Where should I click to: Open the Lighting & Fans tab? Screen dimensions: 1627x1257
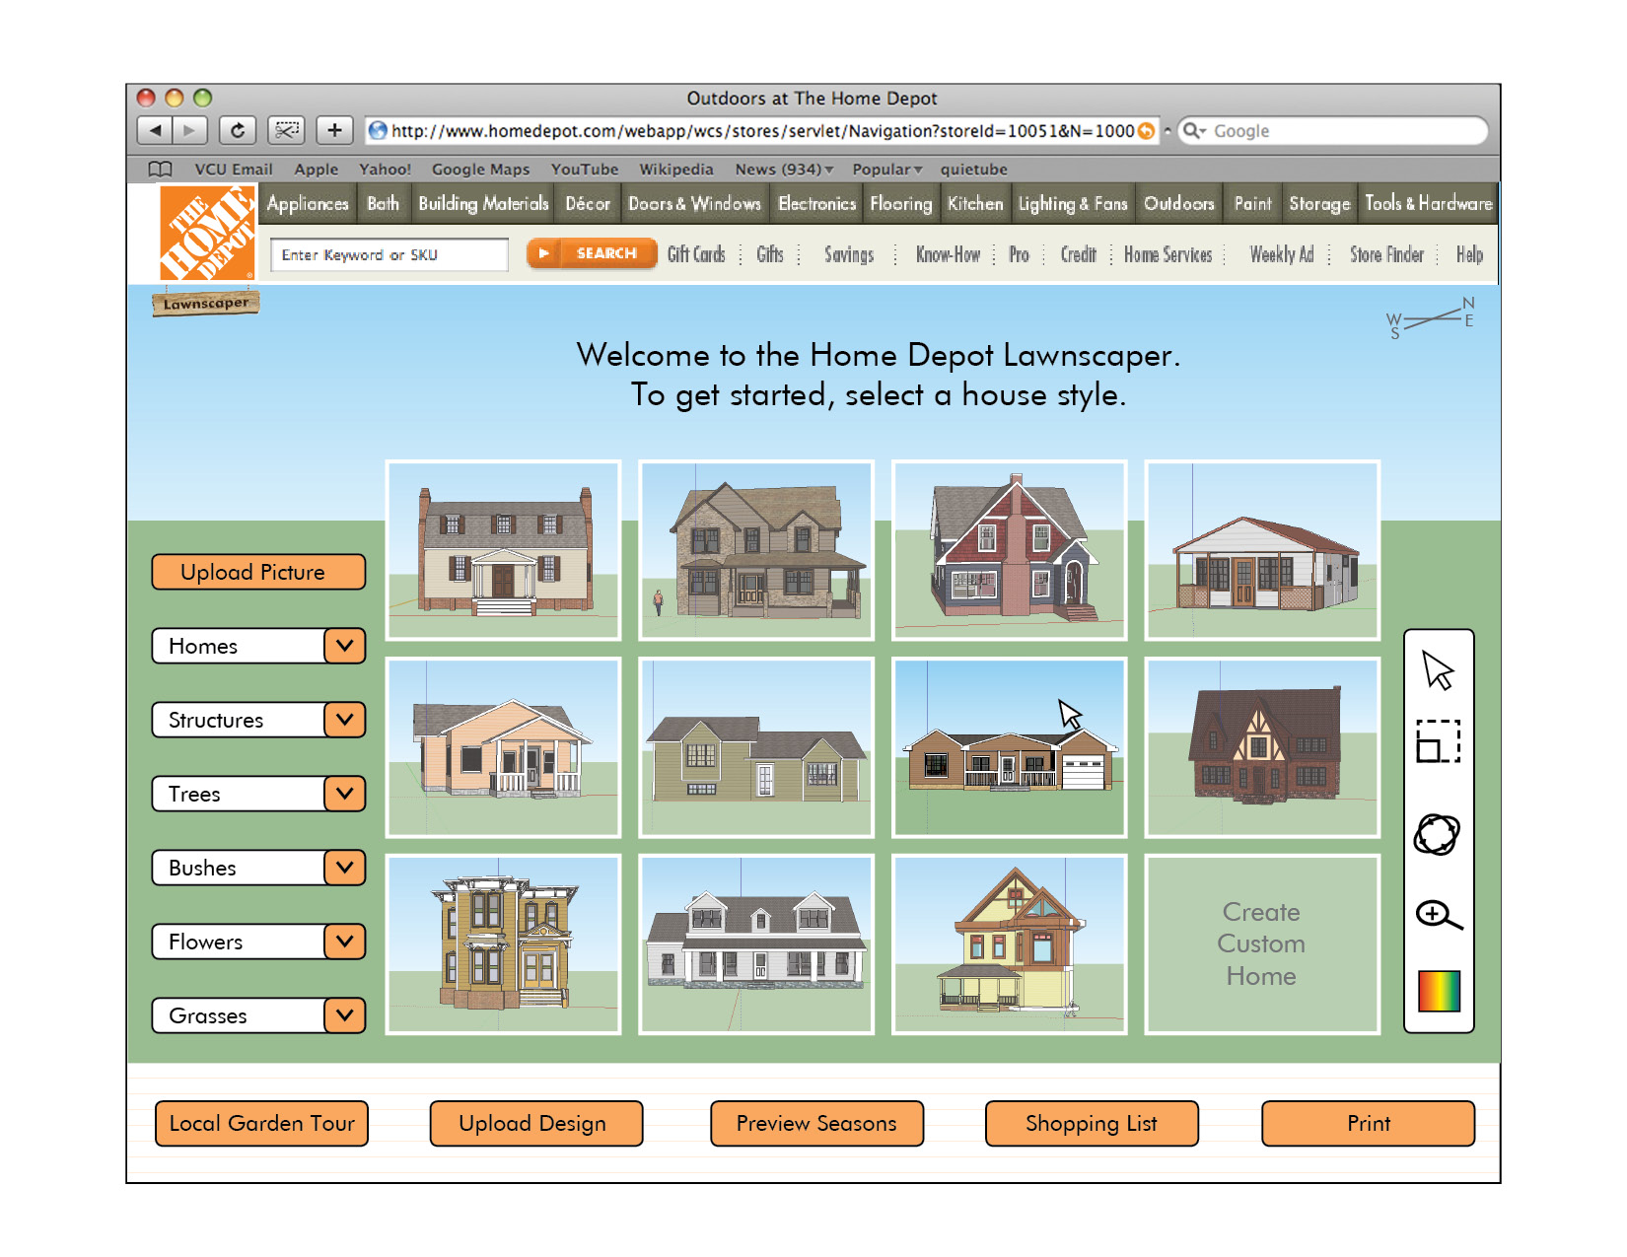[x=1073, y=204]
